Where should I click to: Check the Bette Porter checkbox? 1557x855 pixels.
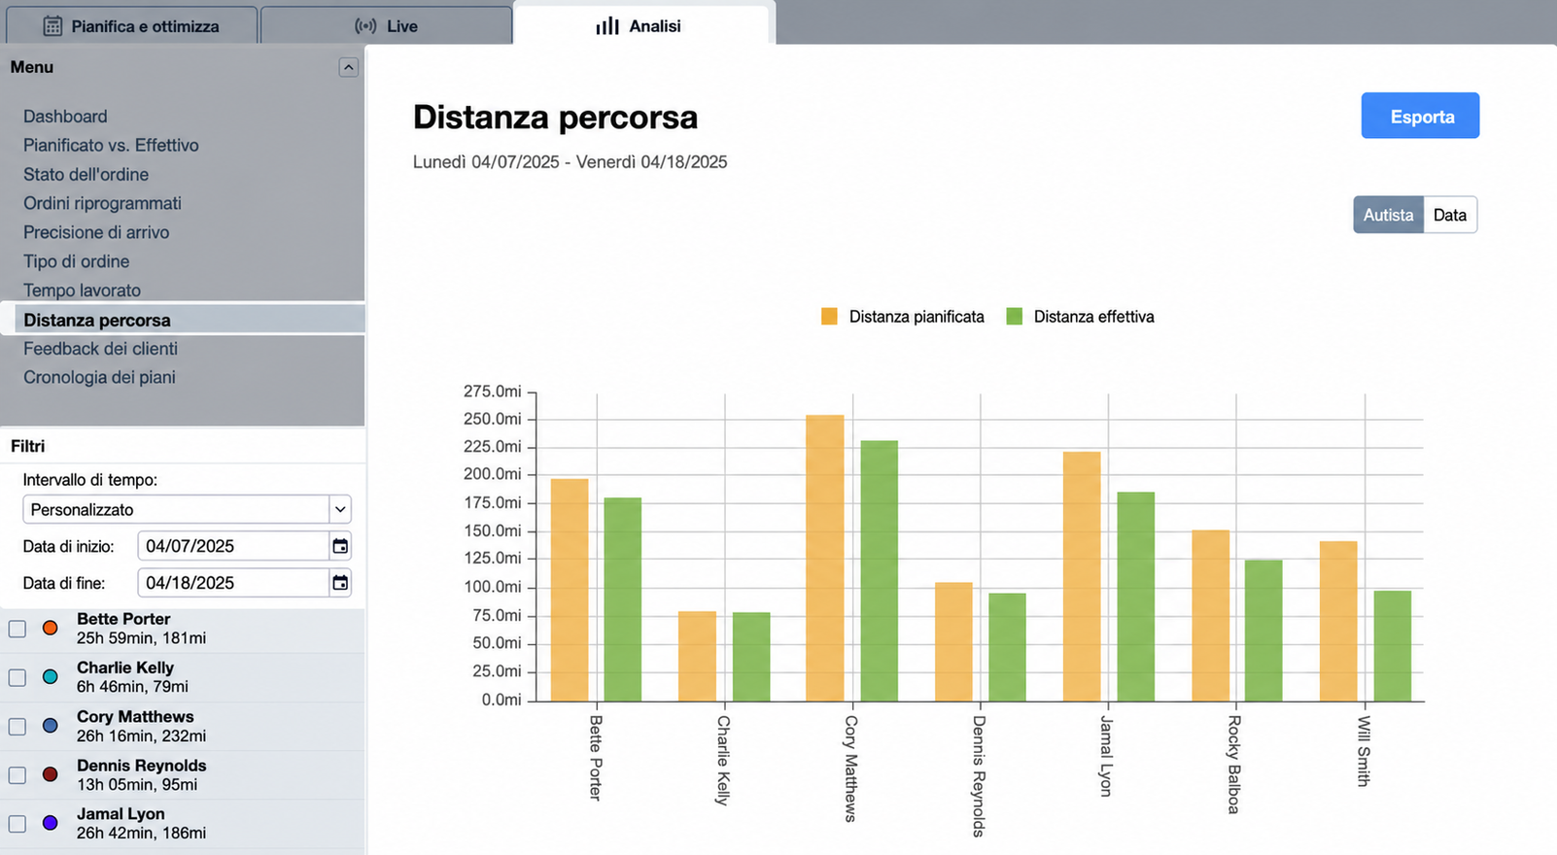pyautogui.click(x=17, y=629)
